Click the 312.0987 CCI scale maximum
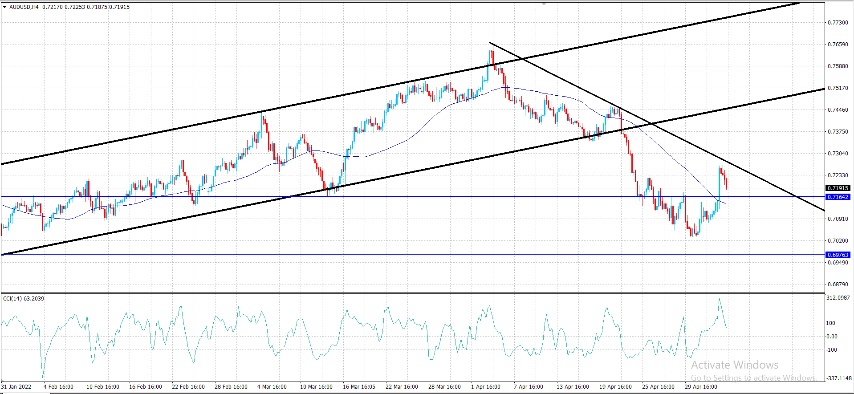The image size is (854, 394). point(838,297)
